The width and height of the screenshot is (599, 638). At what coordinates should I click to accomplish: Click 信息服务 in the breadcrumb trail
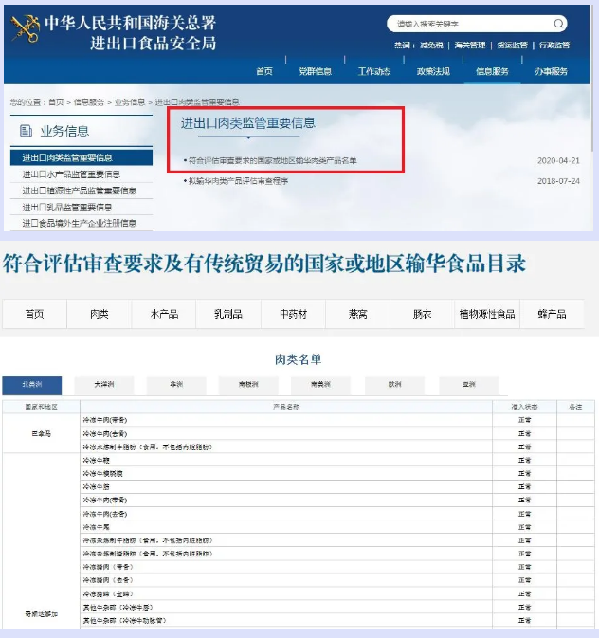tap(89, 101)
